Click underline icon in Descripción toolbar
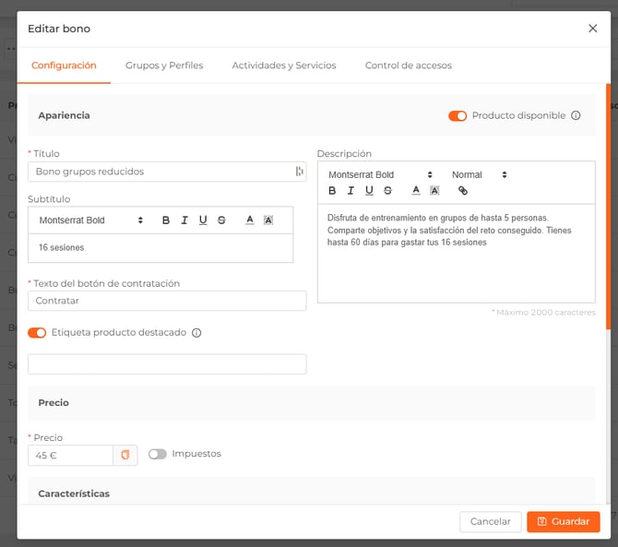Viewport: 618px width, 547px height. tap(369, 191)
